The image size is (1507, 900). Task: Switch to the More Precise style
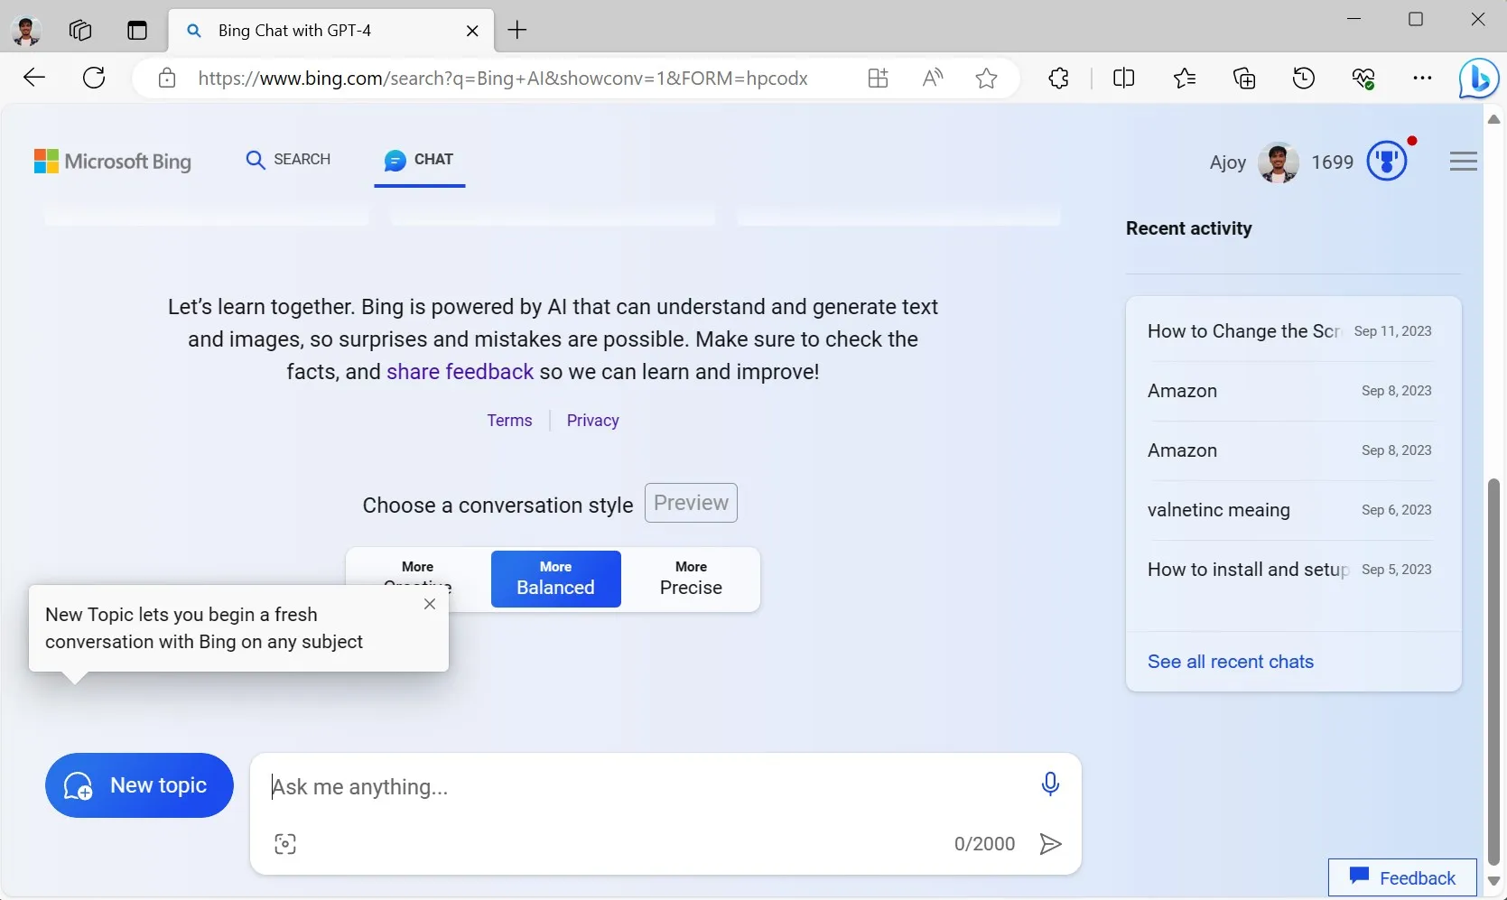691,579
